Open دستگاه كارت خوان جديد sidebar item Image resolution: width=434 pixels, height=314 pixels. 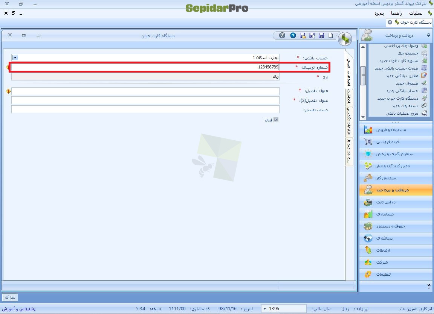click(402, 98)
